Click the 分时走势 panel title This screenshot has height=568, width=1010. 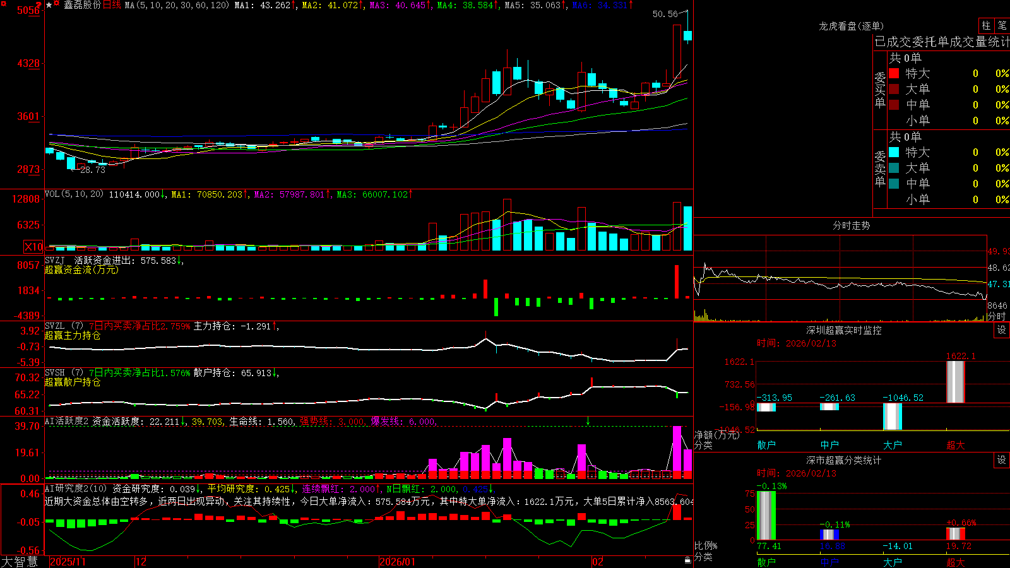pyautogui.click(x=851, y=225)
